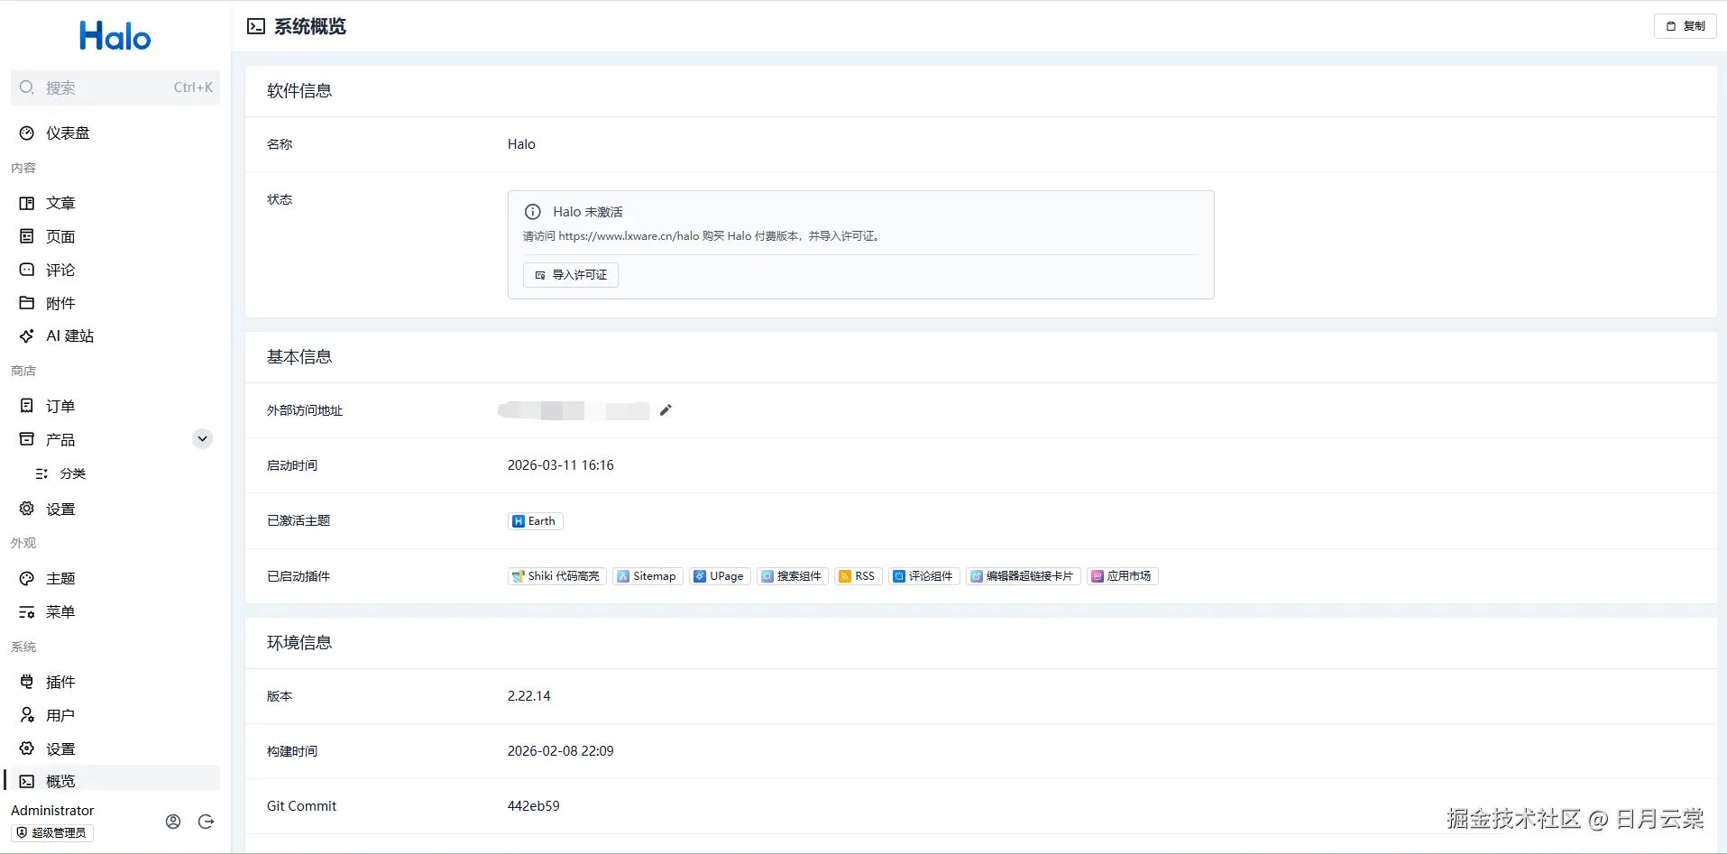Click the UPage plugin icon
The image size is (1727, 854).
coord(700,576)
